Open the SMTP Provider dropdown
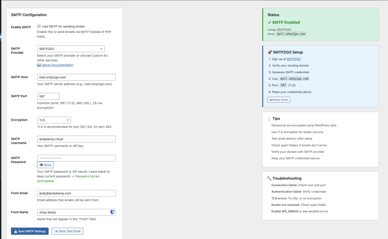388x239 pixels. (71, 49)
